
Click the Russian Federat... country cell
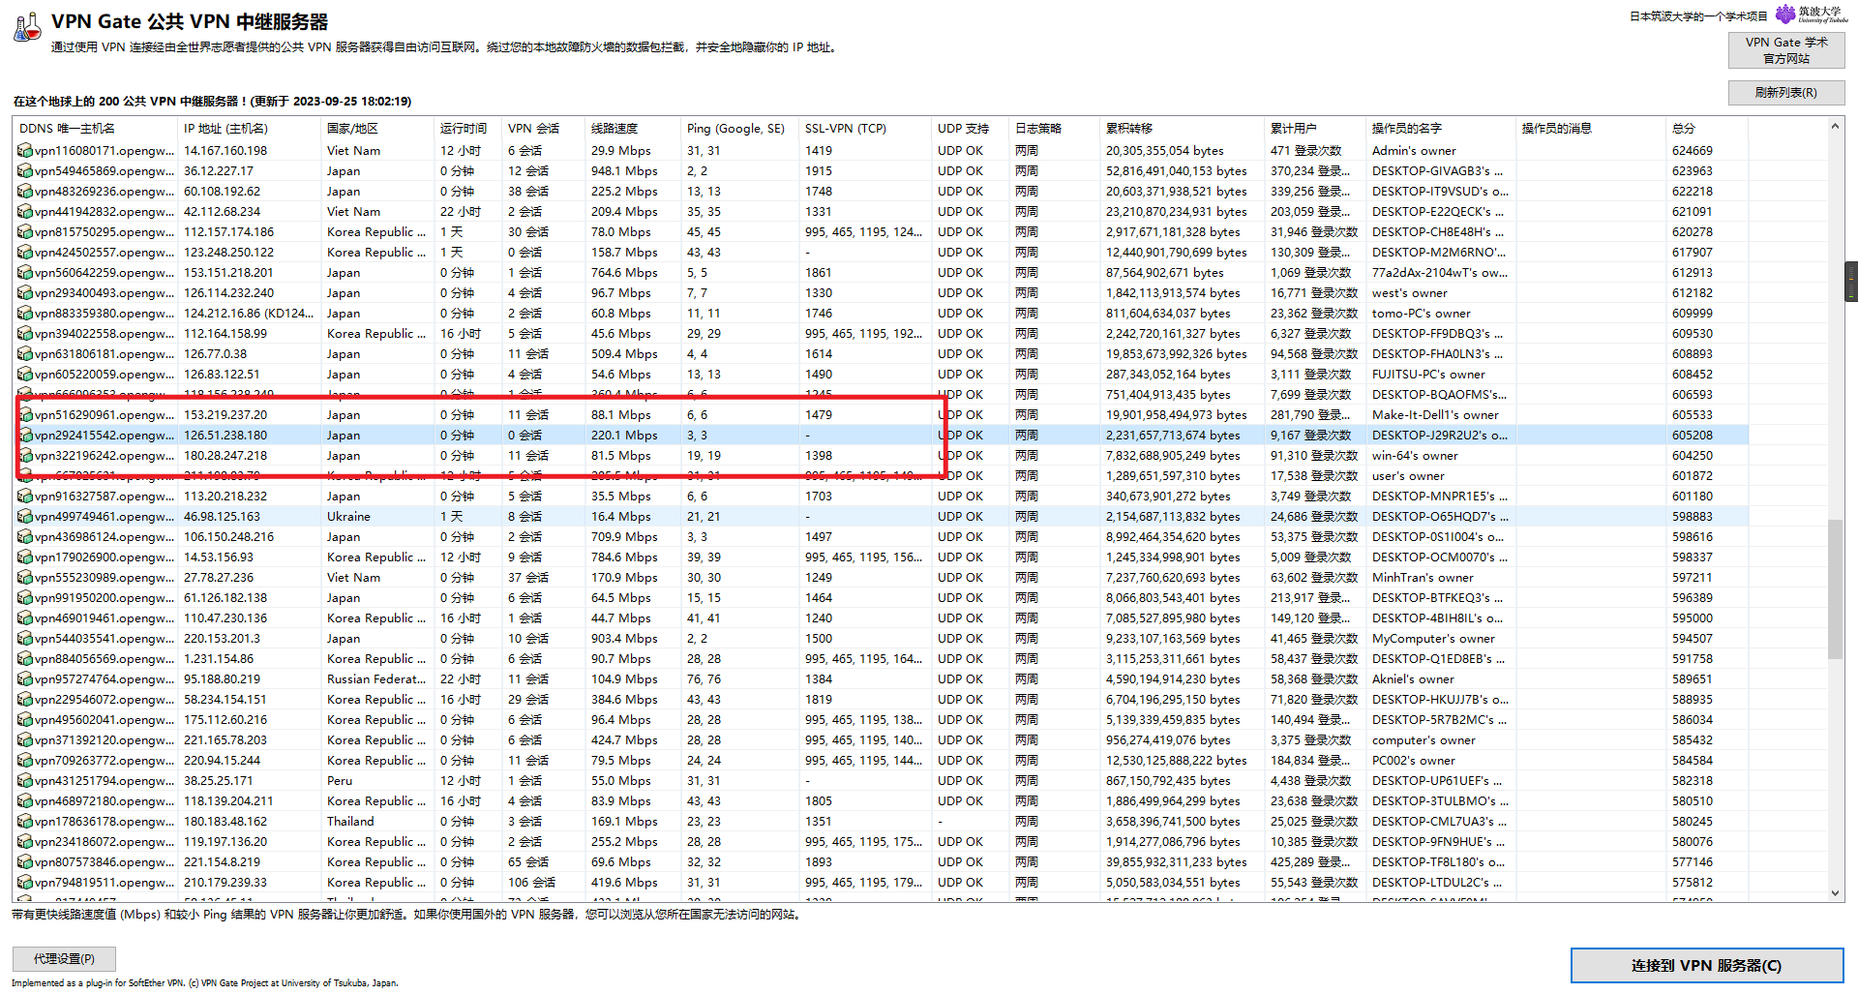(x=376, y=679)
